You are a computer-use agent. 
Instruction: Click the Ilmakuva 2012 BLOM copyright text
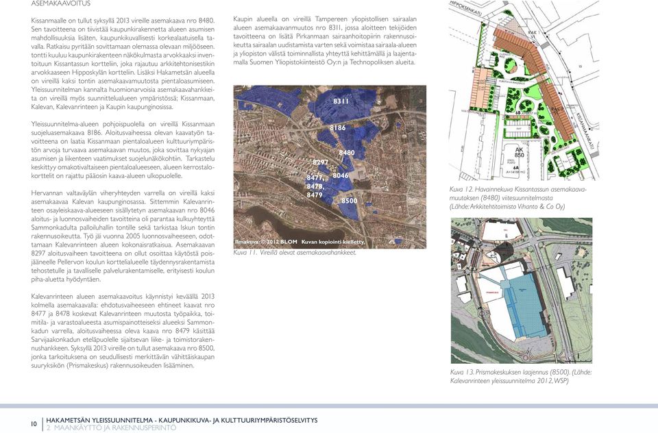coord(300,242)
